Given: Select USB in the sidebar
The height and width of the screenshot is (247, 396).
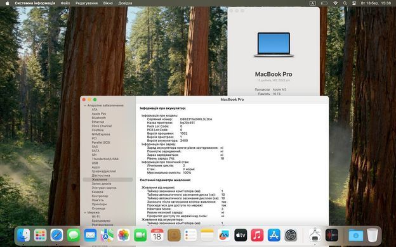Looking at the screenshot, I should coord(95,163).
